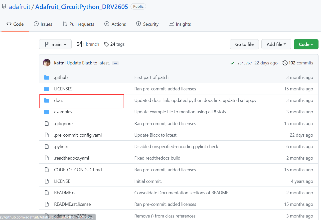This screenshot has height=220, width=321.
Task: Click the Public visibility badge
Action: tap(138, 7)
